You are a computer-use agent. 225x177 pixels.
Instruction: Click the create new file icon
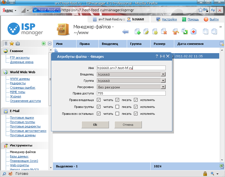(137, 31)
